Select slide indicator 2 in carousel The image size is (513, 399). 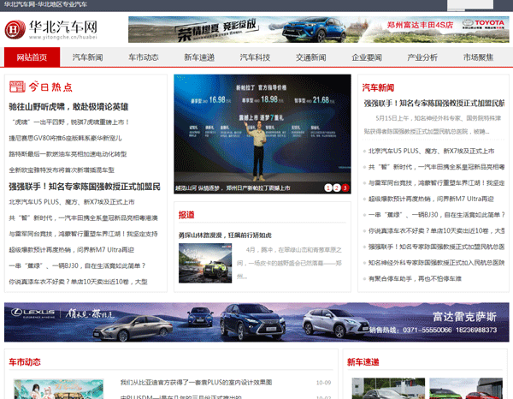[337, 188]
